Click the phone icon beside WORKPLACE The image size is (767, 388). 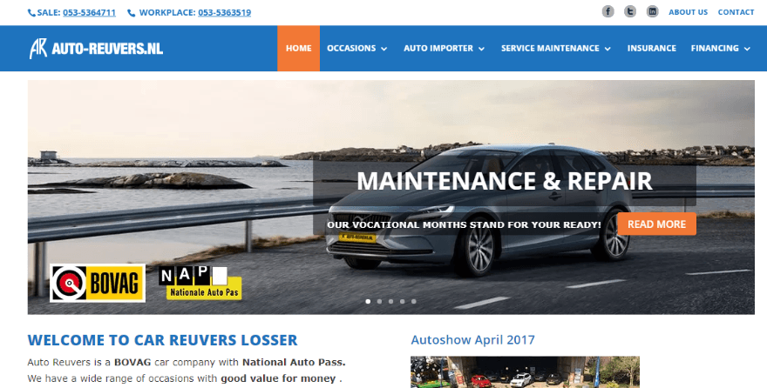(x=131, y=13)
